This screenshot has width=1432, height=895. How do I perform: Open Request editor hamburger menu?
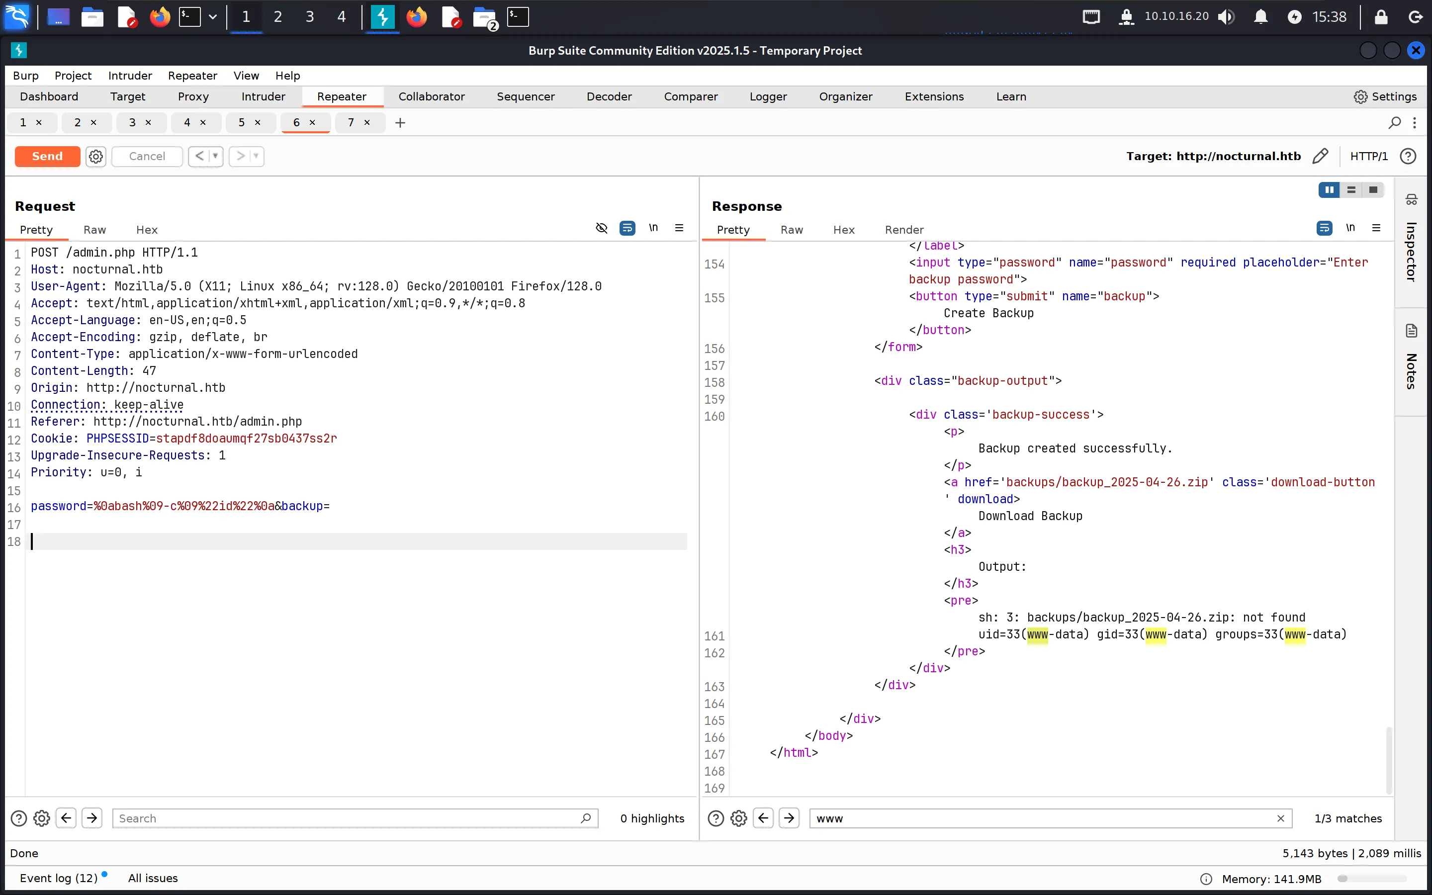(679, 228)
